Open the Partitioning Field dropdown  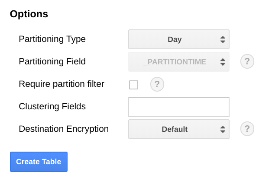pos(178,62)
